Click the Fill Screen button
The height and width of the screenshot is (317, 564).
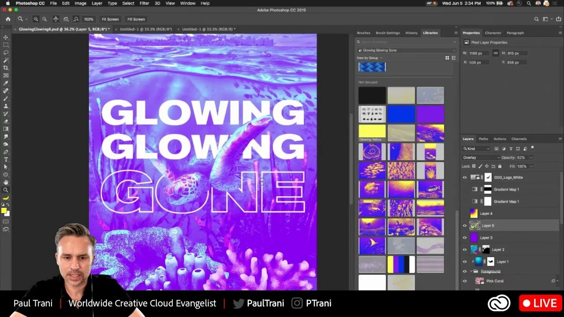(136, 19)
